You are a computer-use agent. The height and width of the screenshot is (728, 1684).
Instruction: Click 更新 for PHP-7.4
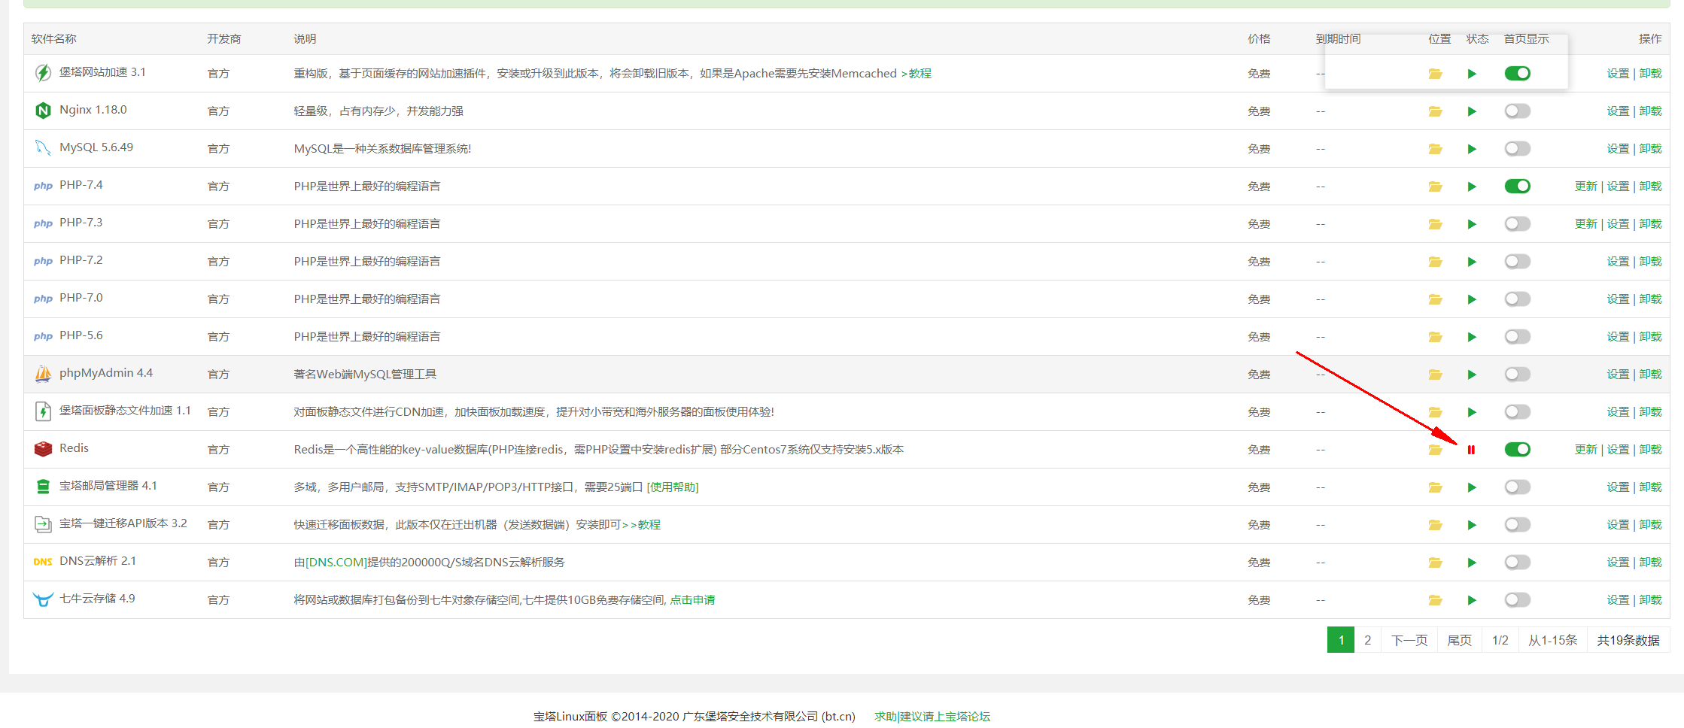pyautogui.click(x=1585, y=187)
